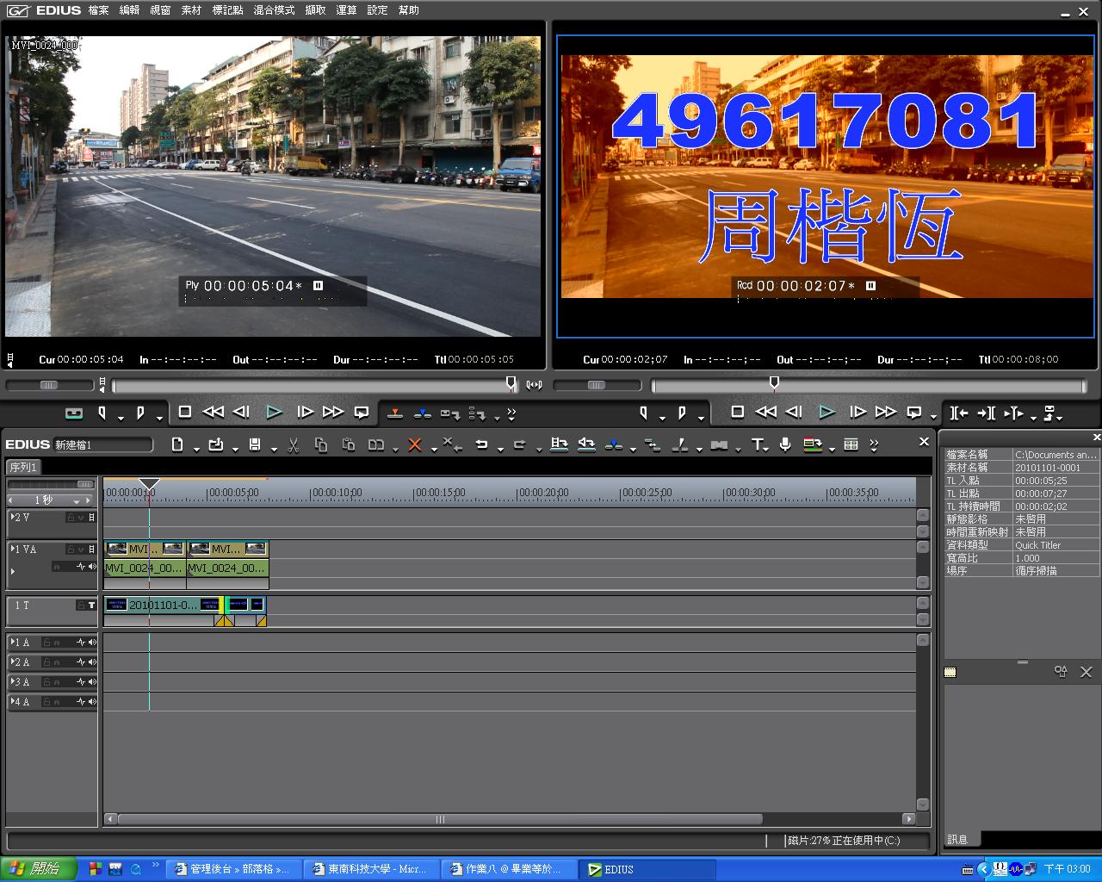Click the Replace Clip icon
The image size is (1102, 882).
pos(376,444)
